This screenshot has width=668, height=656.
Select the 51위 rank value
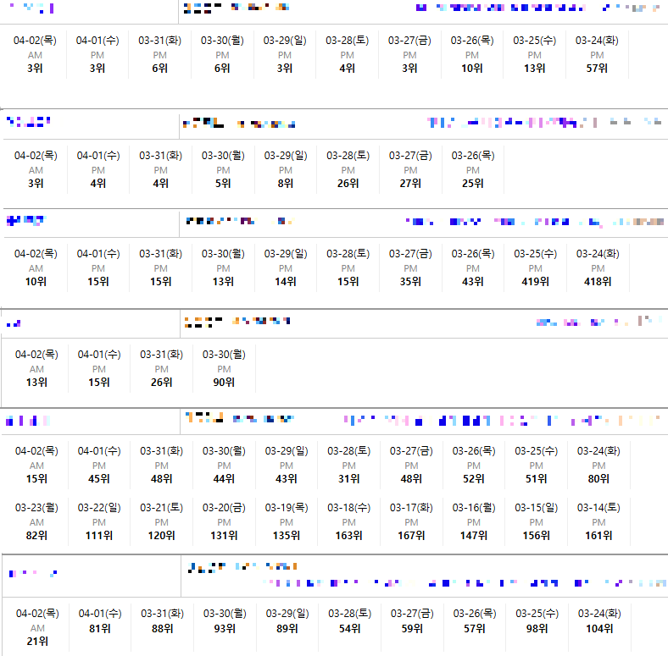tap(536, 479)
